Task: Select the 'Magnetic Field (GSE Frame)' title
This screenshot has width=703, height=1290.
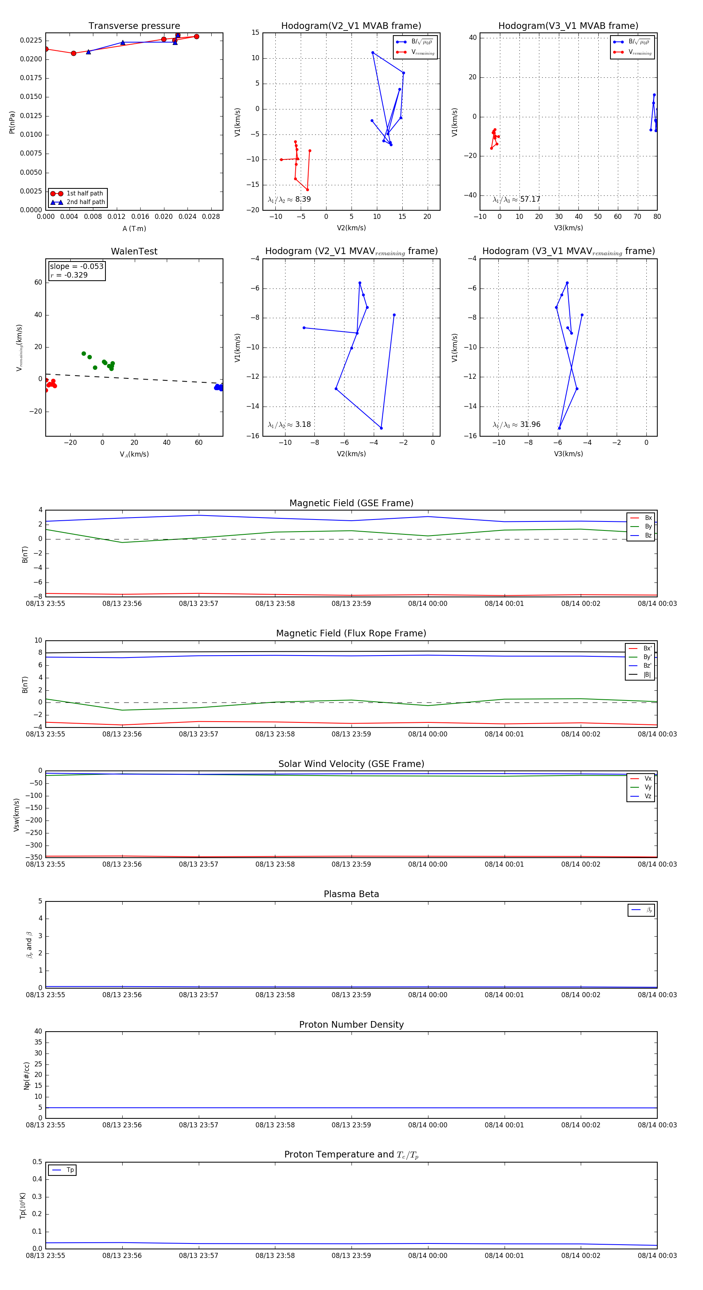Action: [351, 503]
